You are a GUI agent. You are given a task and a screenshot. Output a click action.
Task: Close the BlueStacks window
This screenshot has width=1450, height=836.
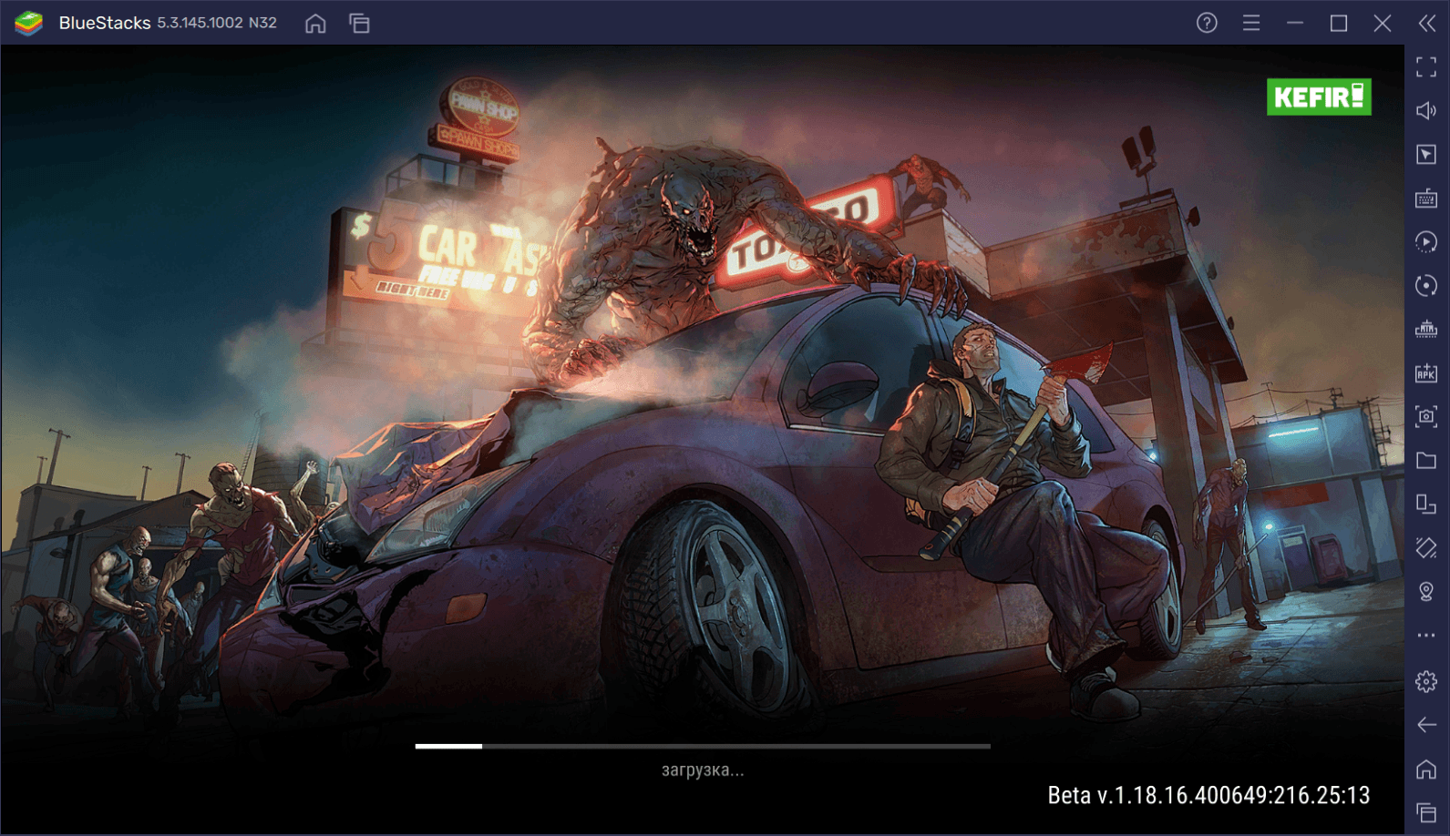tap(1383, 23)
